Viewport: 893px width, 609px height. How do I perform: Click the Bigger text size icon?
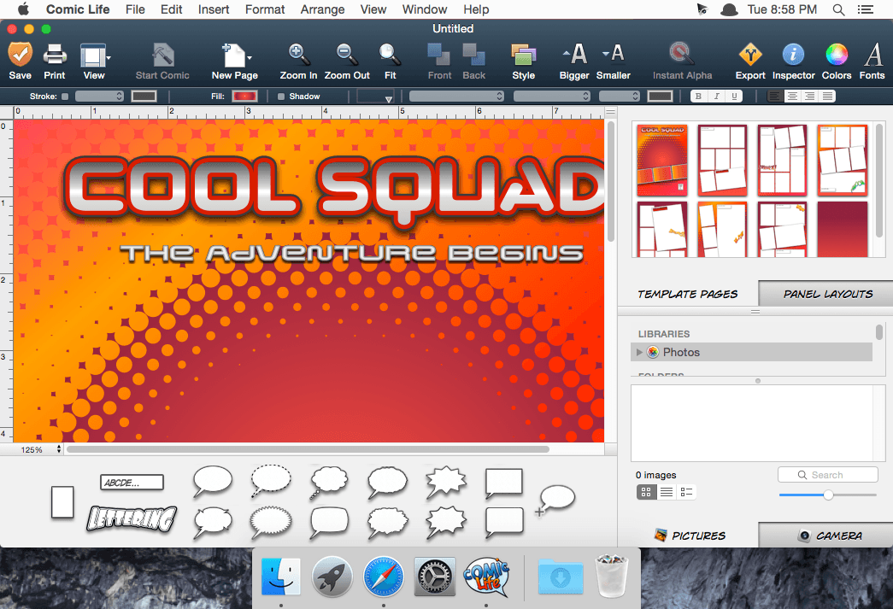(x=574, y=56)
